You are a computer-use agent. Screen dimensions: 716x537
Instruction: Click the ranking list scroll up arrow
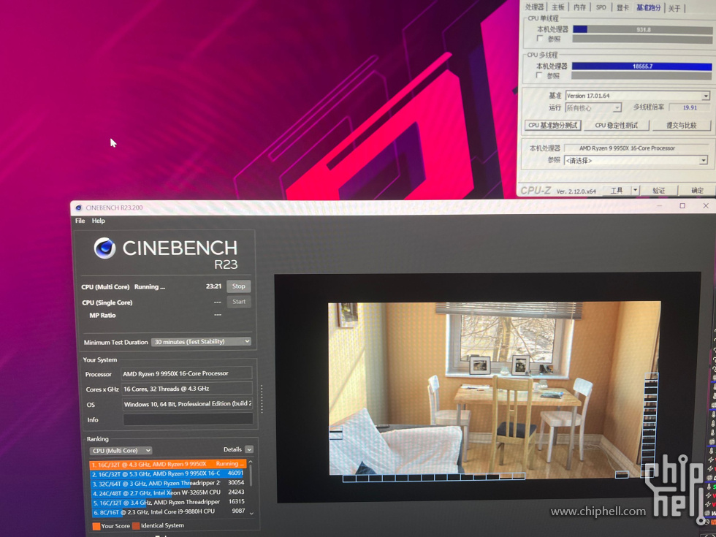[x=251, y=462]
